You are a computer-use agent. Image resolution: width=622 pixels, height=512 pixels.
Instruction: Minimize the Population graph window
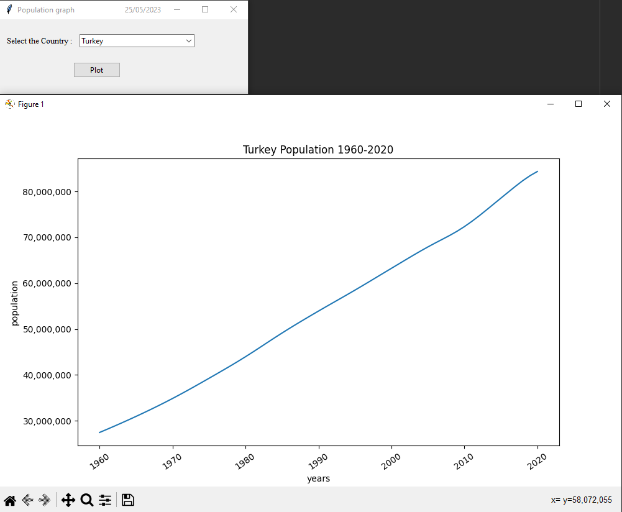pos(176,9)
